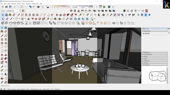Select Follow Me tool in left vertical toolbar
The height and width of the screenshot is (95, 170).
(6, 59)
